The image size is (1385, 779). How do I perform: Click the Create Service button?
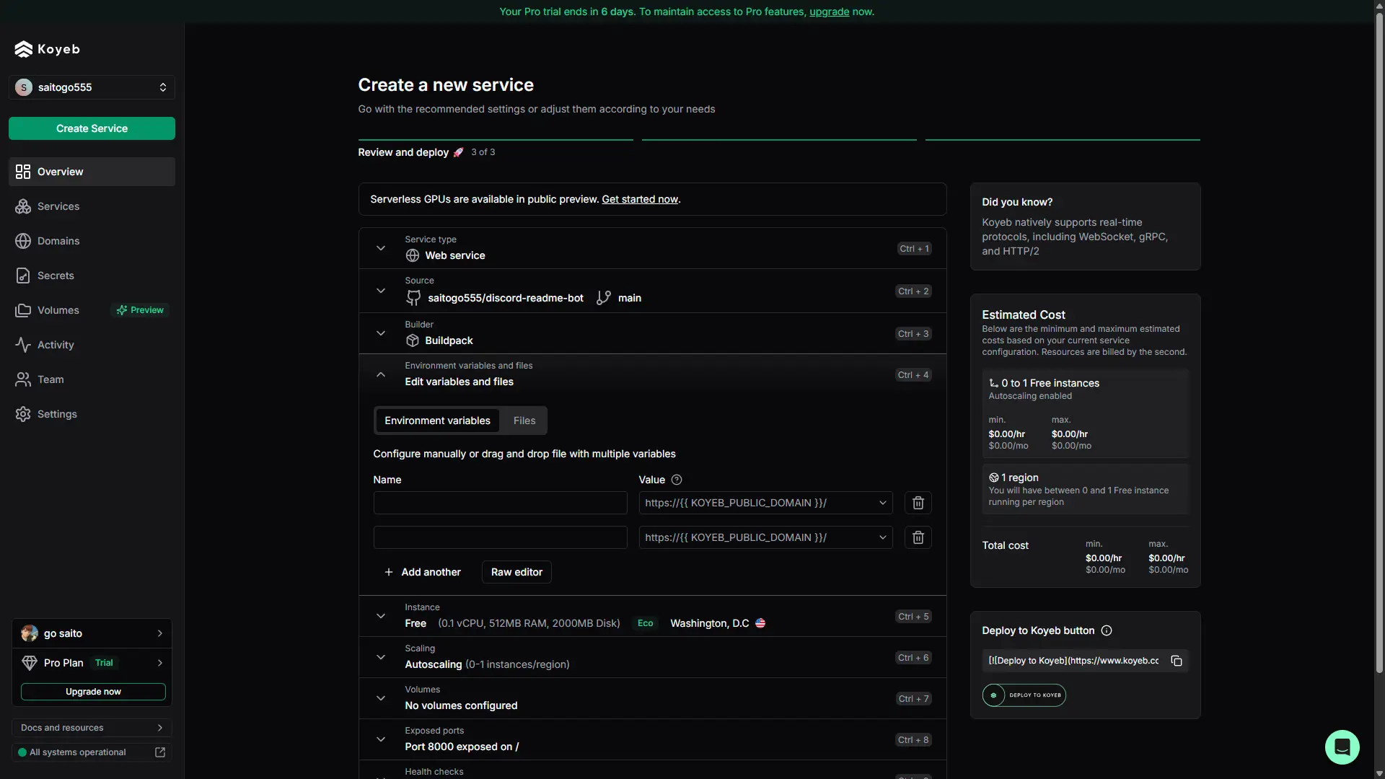pyautogui.click(x=92, y=128)
